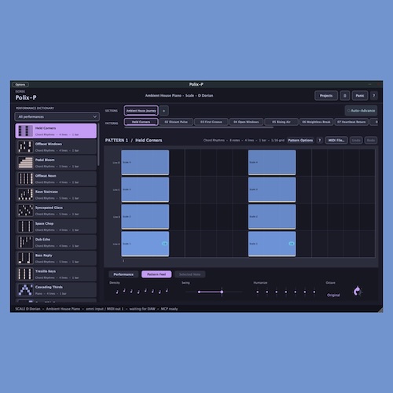Select the 03 First Groove pattern
The width and height of the screenshot is (393, 393).
click(211, 122)
